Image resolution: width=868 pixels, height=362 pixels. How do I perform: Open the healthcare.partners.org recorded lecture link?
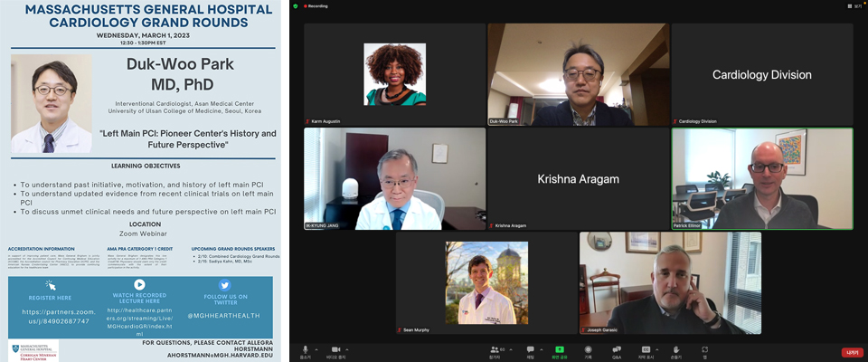point(139,322)
